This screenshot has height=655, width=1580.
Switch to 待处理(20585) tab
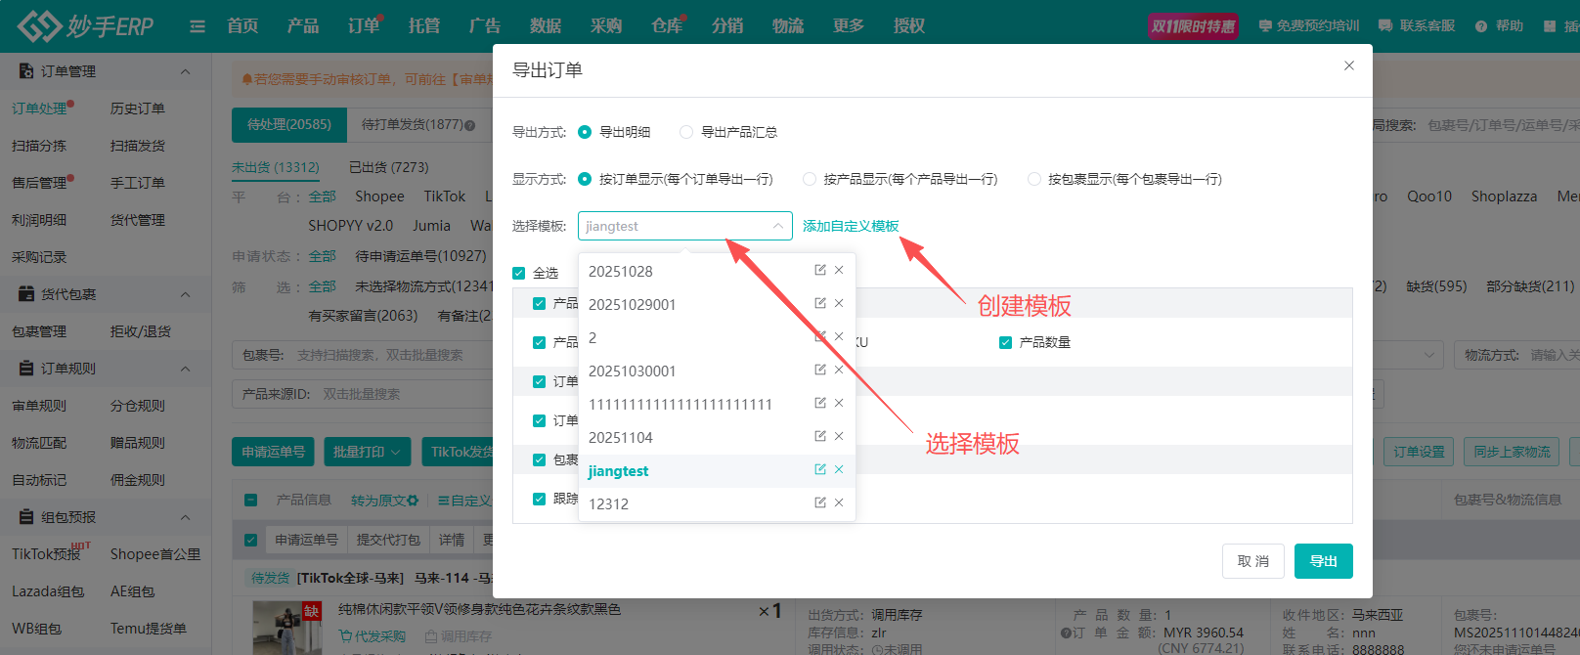tap(289, 124)
